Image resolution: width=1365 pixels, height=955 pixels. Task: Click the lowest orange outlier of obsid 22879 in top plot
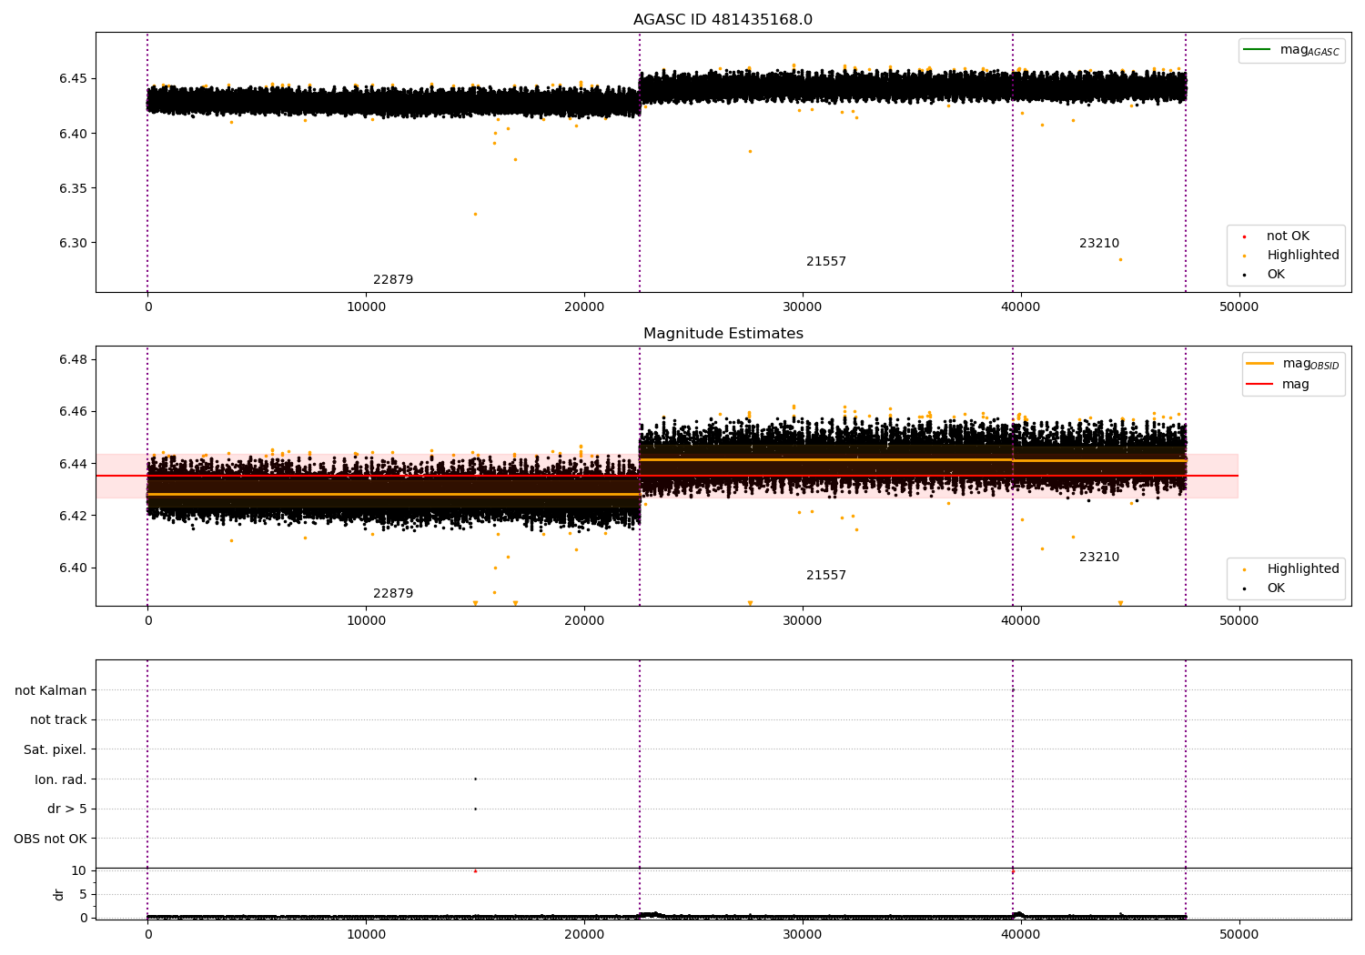[x=475, y=214]
